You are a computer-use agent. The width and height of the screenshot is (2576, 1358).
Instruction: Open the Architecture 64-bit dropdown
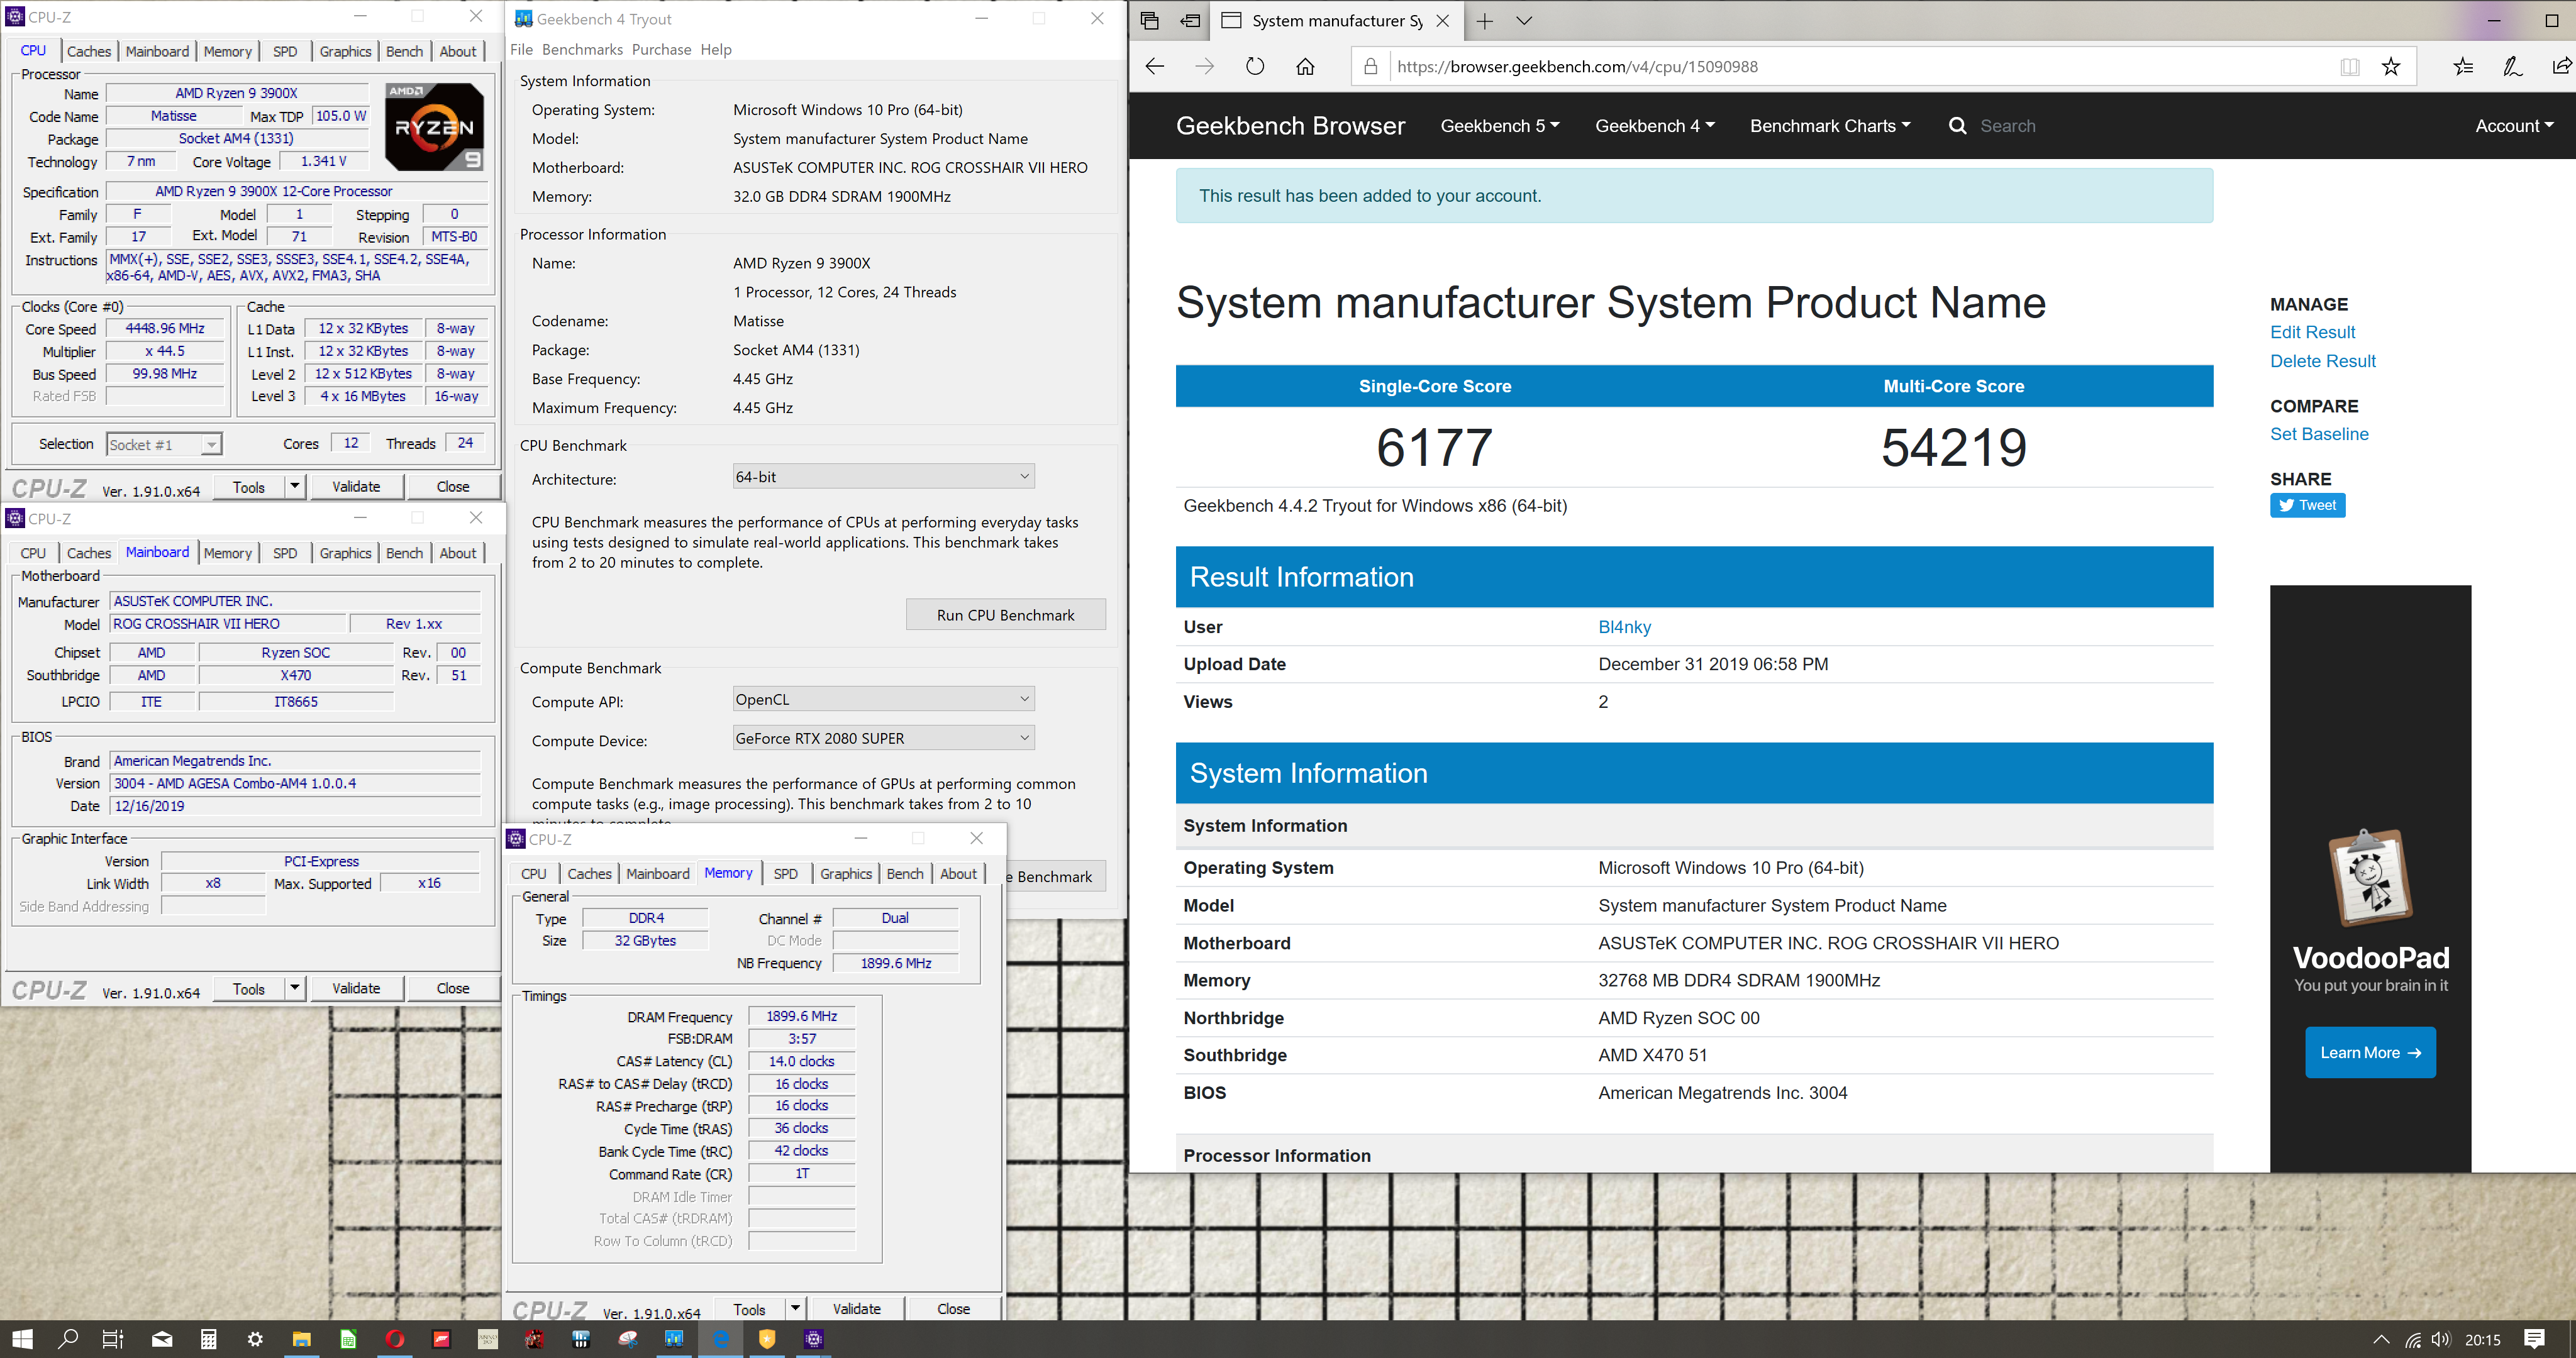(883, 477)
